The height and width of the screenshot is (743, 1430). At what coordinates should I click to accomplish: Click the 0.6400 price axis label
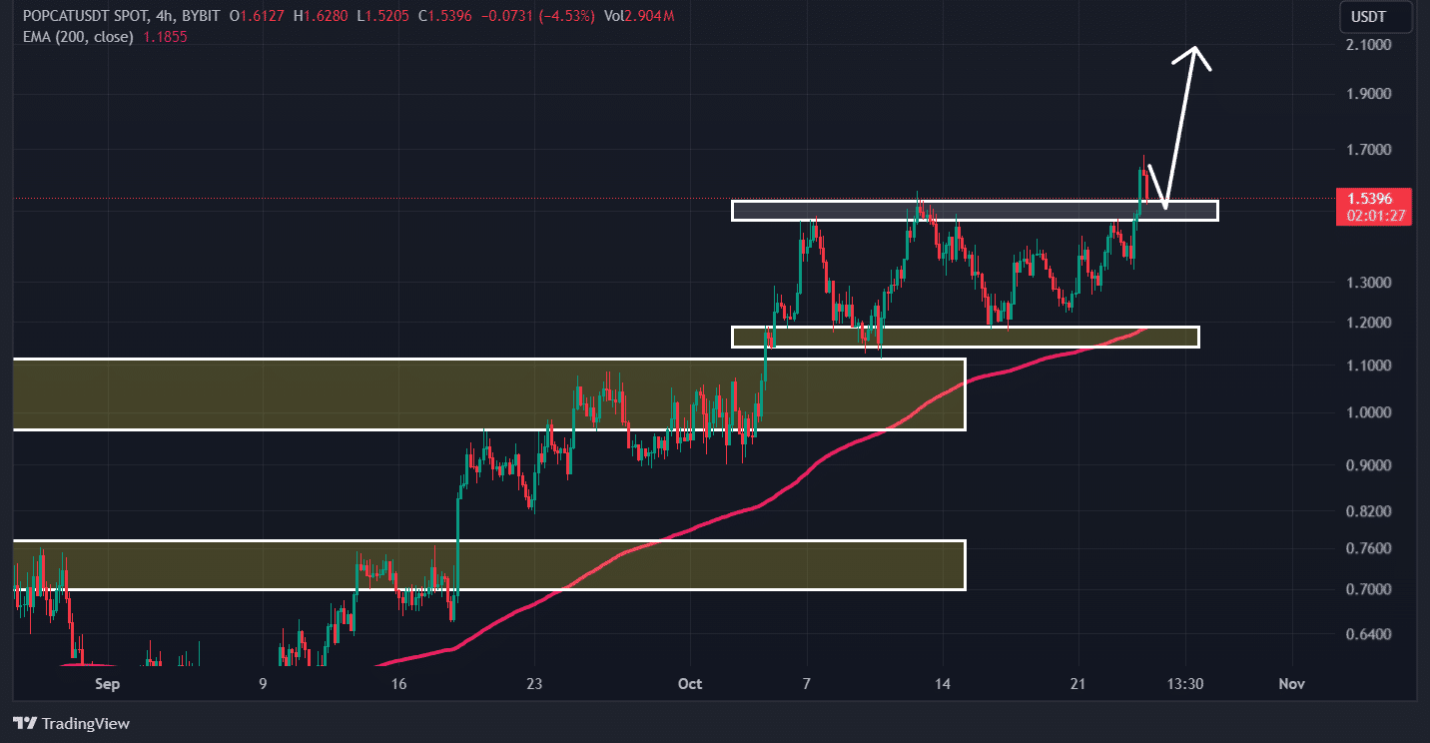1370,634
